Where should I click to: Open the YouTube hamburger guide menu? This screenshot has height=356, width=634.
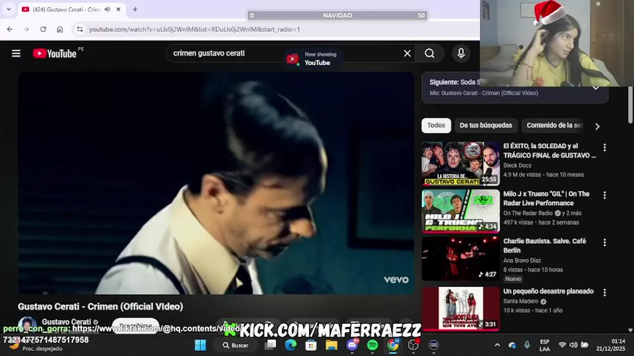pos(16,53)
